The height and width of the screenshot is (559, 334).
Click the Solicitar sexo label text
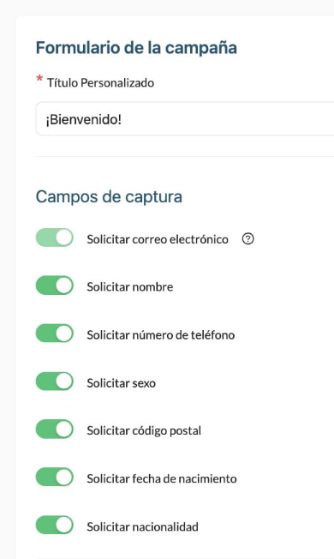[121, 383]
